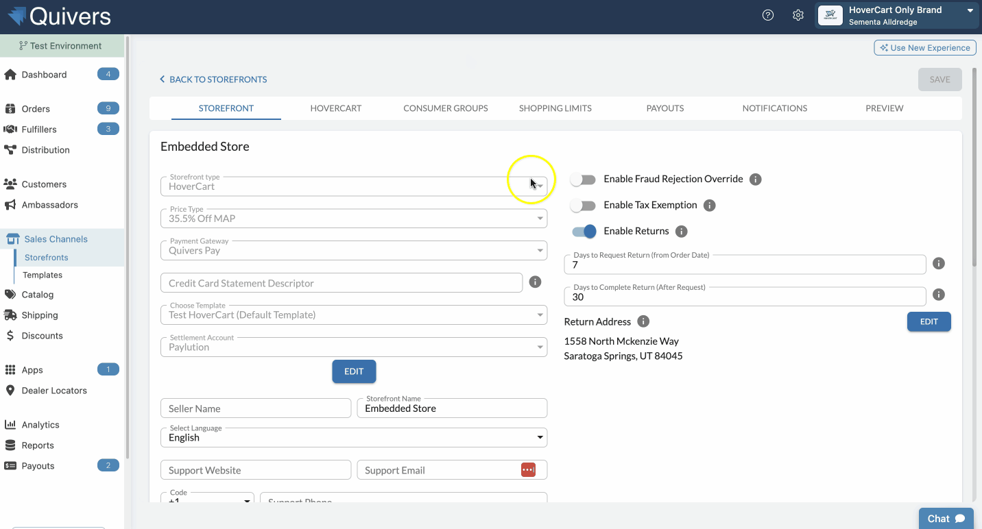Screen dimensions: 982x529
Task: Click the Customers people icon
Action: point(10,184)
